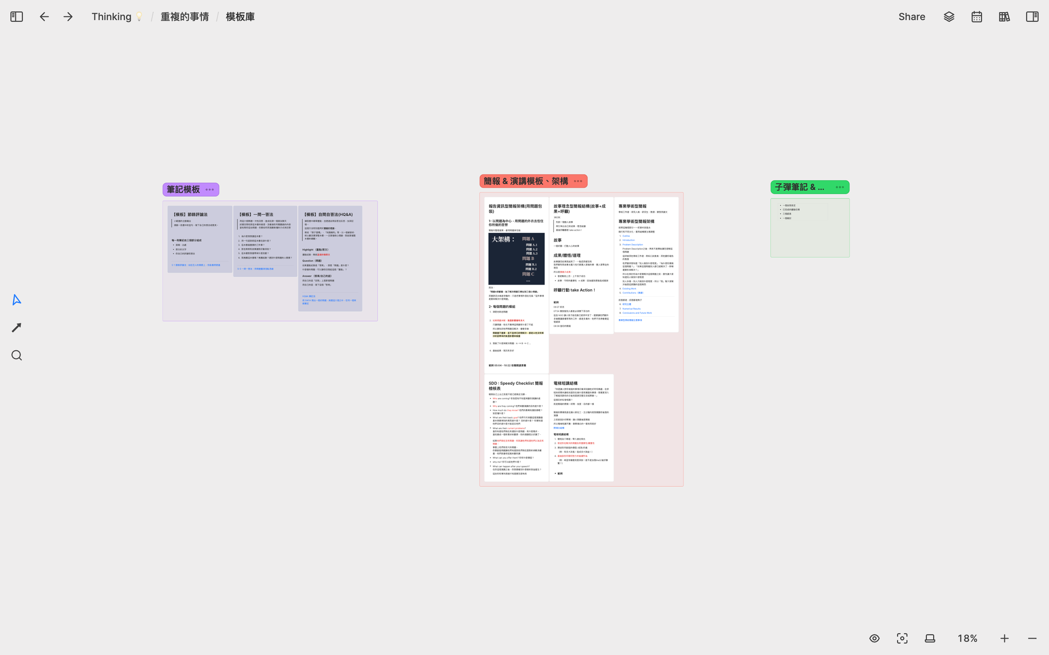Viewport: 1049px width, 655px height.
Task: Open the layers/overlay panel icon
Action: [x=949, y=17]
